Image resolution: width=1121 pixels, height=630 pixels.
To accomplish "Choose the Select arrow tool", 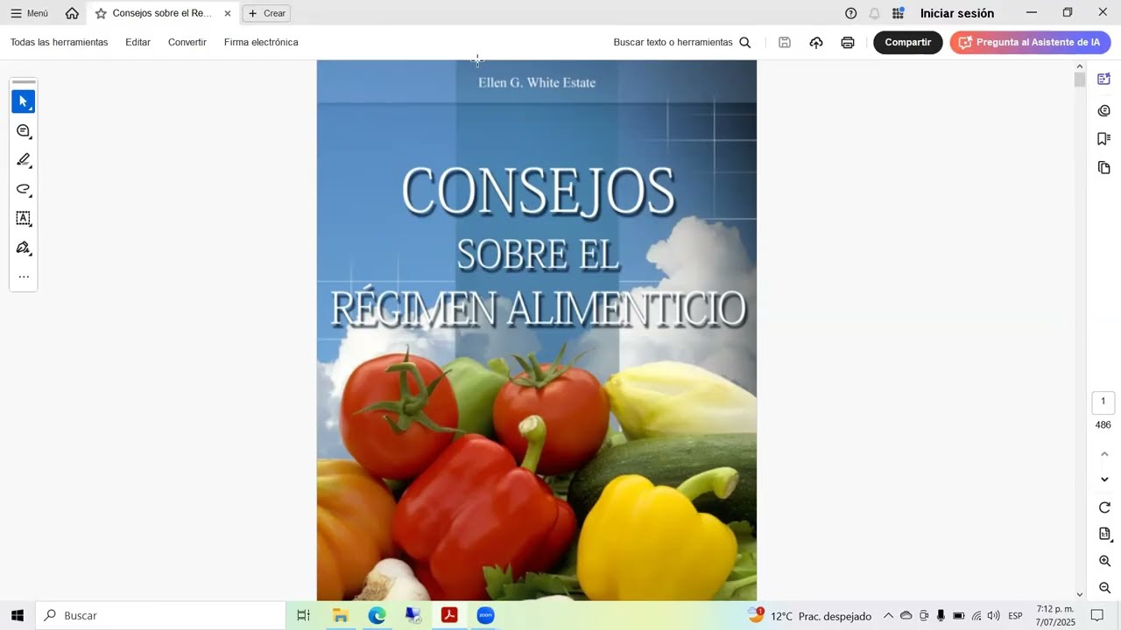I will point(24,101).
